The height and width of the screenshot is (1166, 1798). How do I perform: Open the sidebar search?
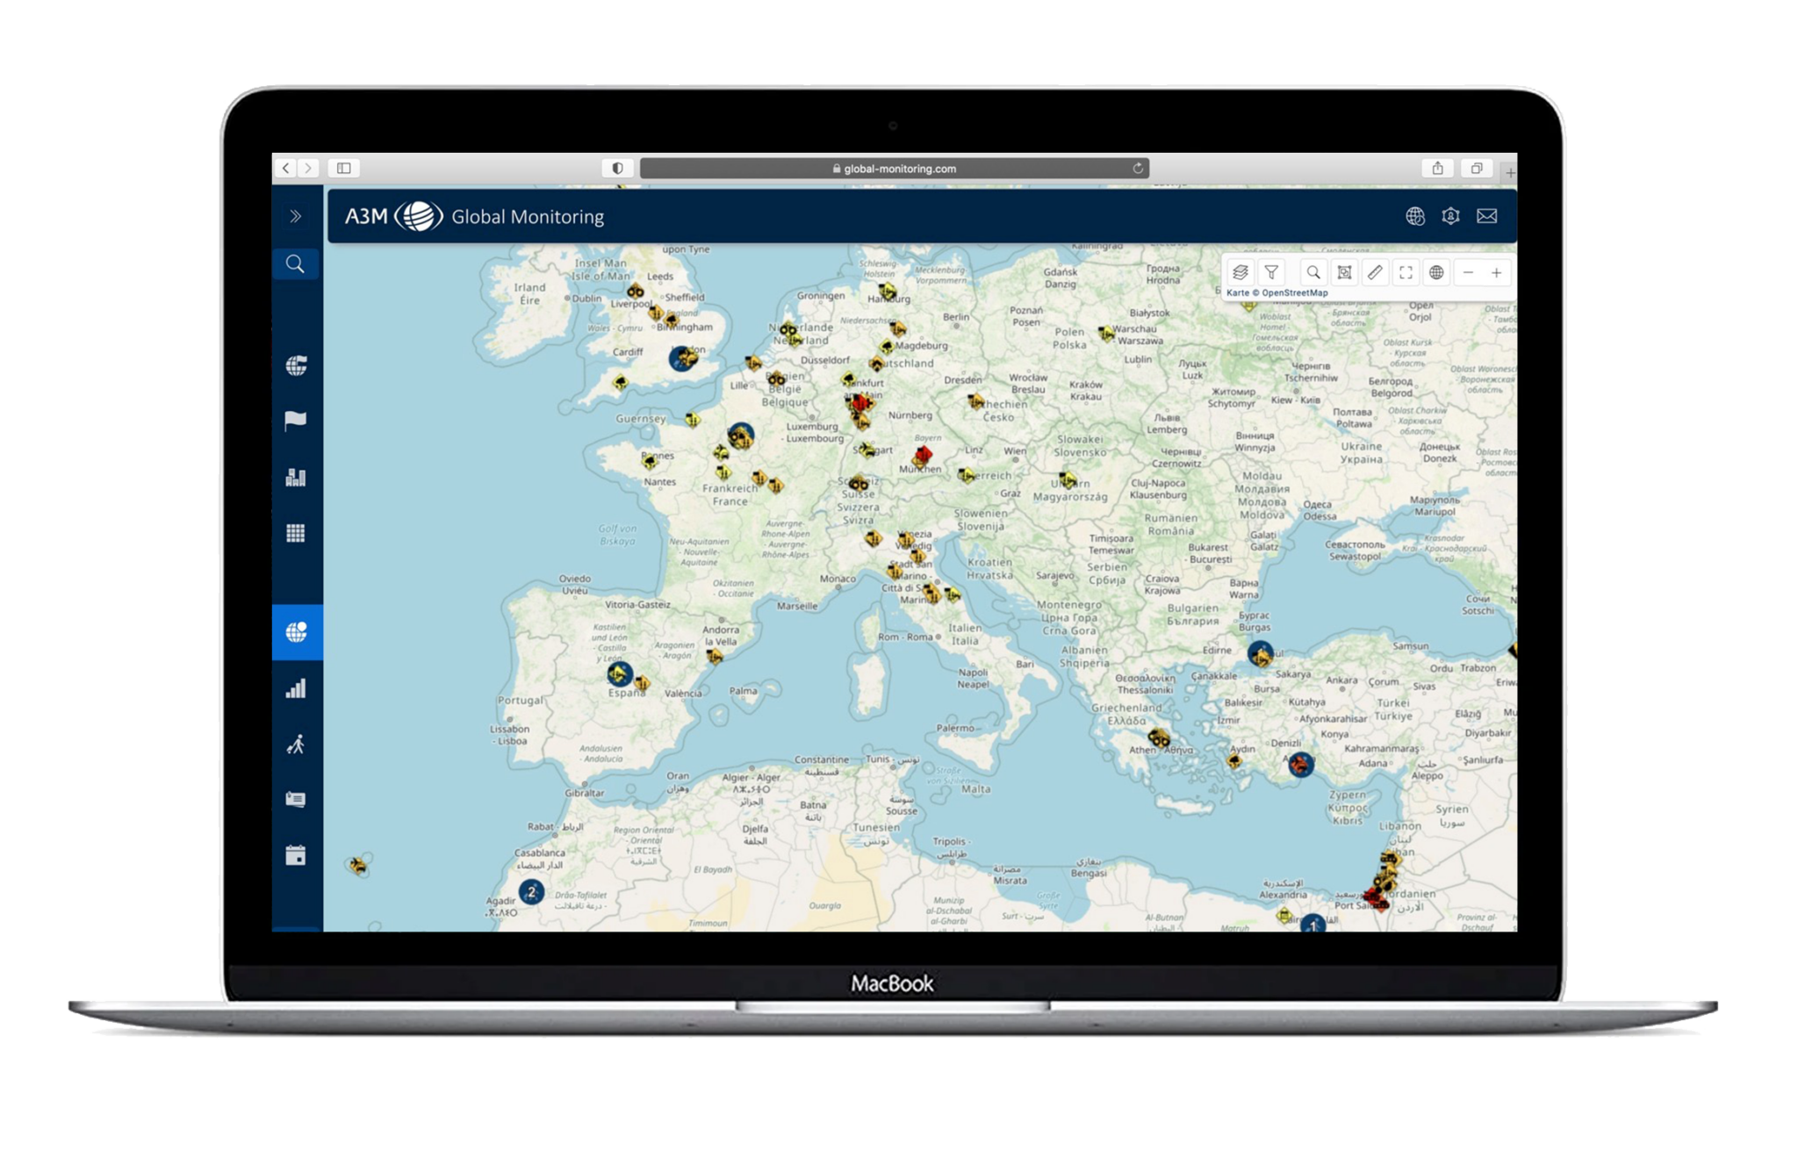[x=296, y=263]
